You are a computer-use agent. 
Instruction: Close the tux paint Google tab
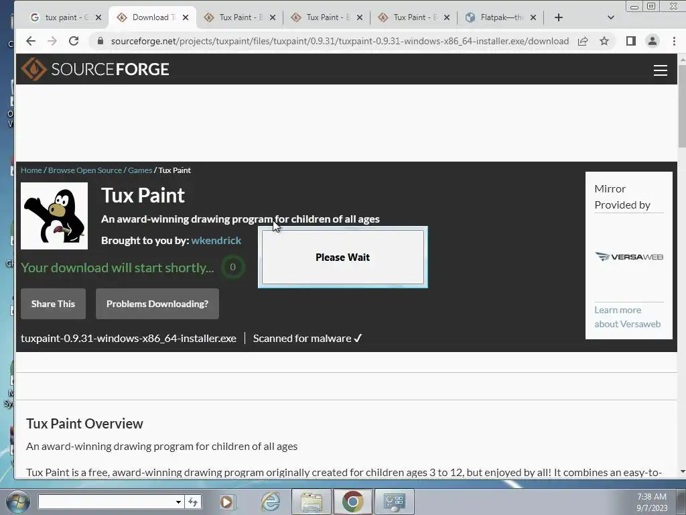pyautogui.click(x=98, y=17)
